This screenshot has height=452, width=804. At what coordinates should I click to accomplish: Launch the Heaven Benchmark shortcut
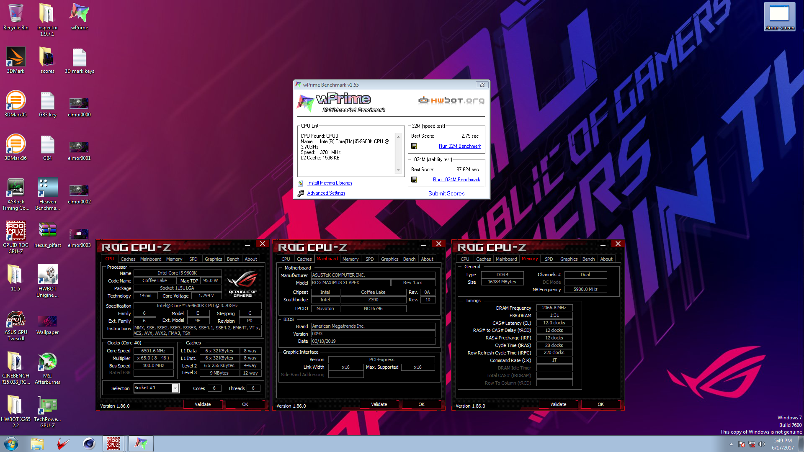point(47,194)
